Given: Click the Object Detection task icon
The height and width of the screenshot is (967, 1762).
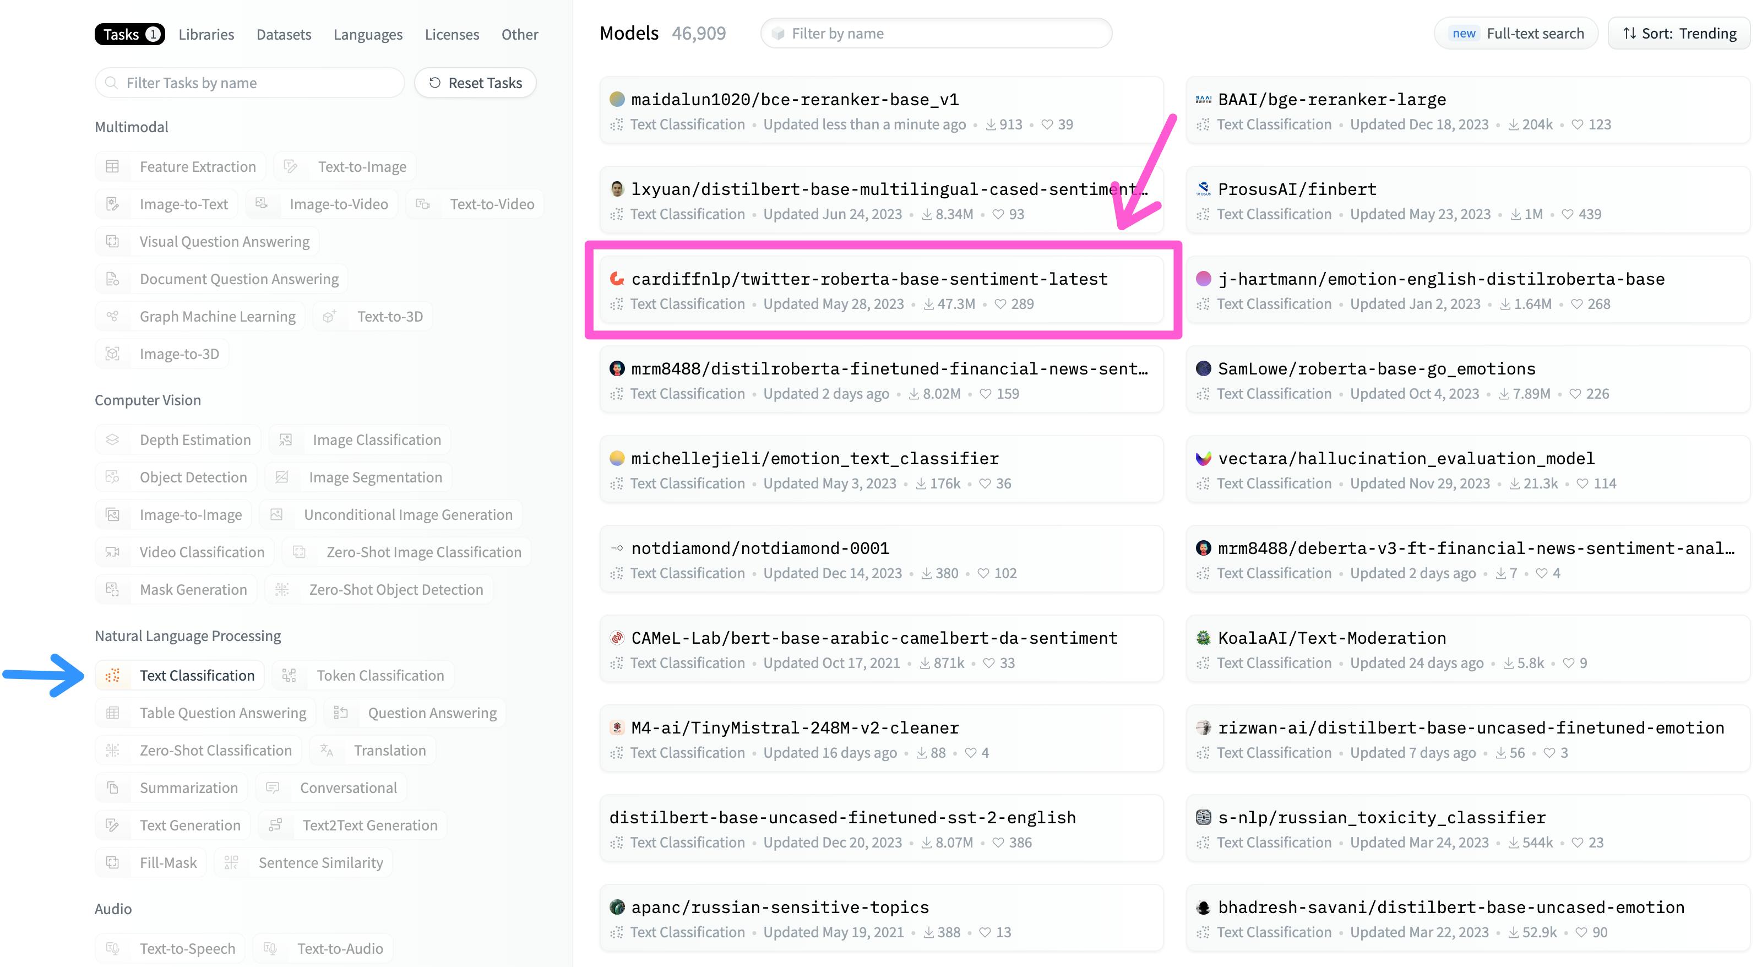Looking at the screenshot, I should click(113, 477).
